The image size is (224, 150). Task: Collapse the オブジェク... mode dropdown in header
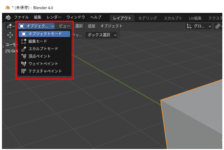(37, 26)
